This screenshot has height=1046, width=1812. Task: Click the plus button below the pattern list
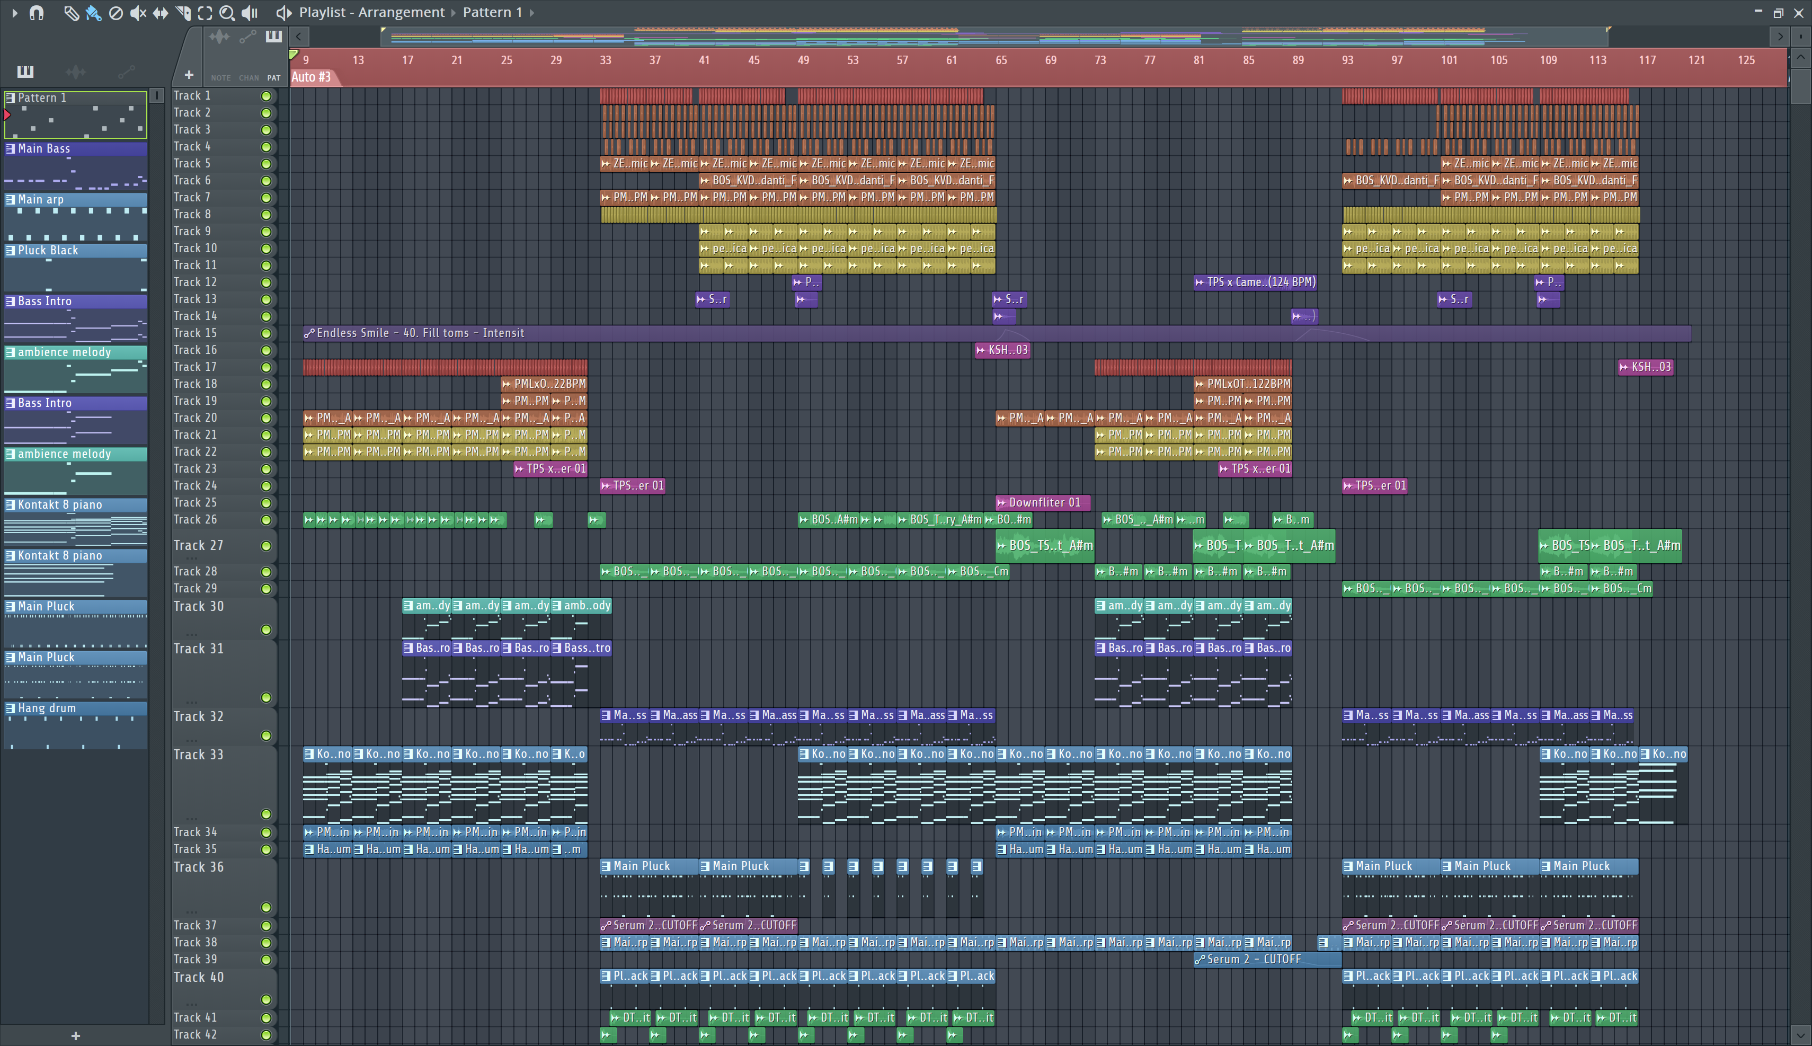click(75, 1035)
